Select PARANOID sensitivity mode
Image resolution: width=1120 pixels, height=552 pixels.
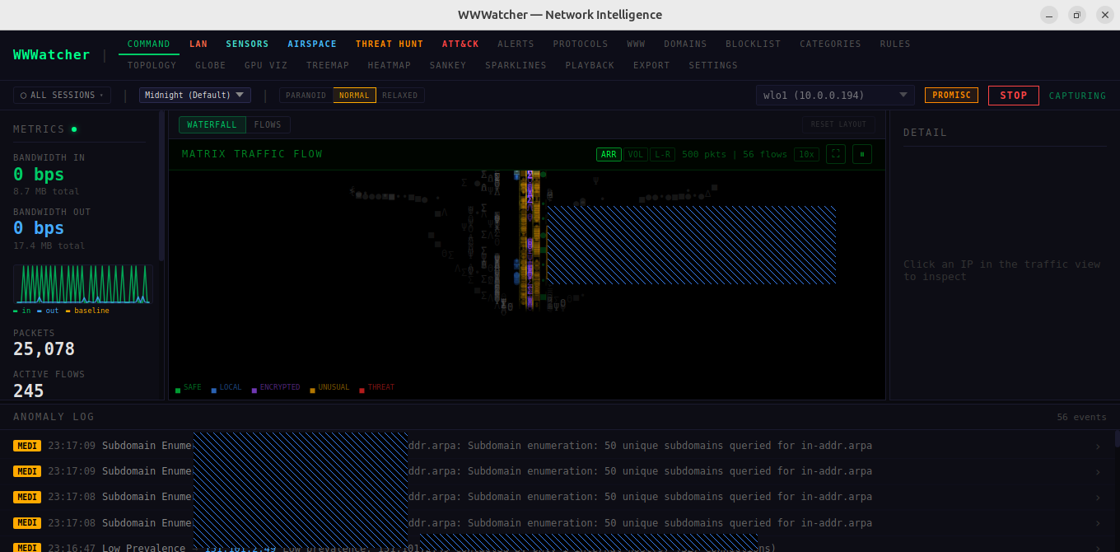[306, 96]
